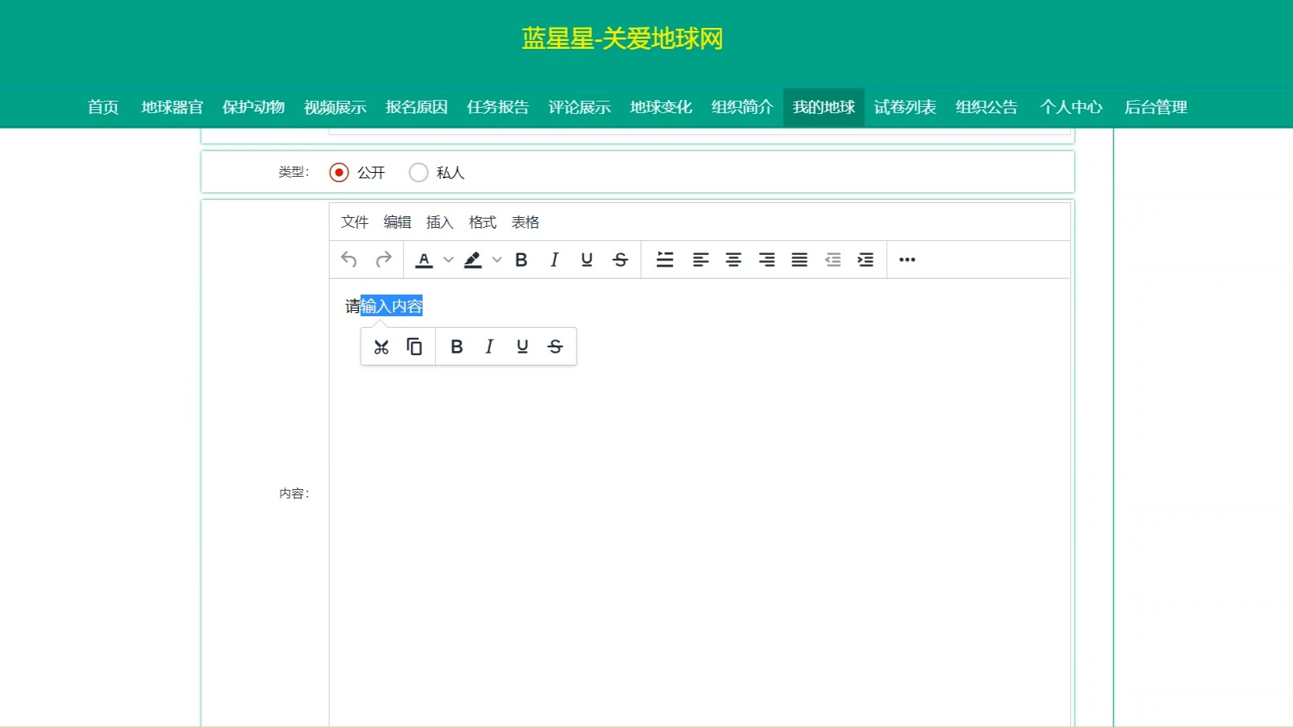Image resolution: width=1293 pixels, height=727 pixels.
Task: Toggle bold in the main toolbar
Action: (521, 260)
